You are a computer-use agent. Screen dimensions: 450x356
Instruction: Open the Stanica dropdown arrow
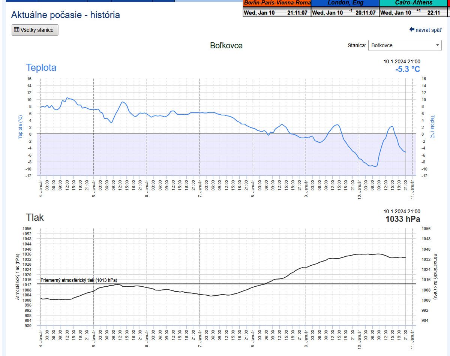(437, 45)
